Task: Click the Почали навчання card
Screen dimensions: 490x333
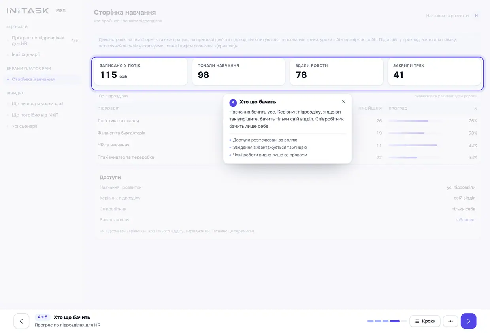Action: [x=239, y=71]
